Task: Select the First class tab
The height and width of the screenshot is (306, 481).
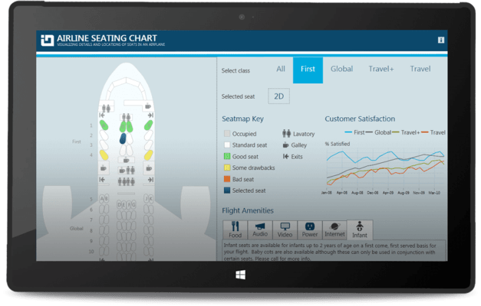Action: pos(308,70)
